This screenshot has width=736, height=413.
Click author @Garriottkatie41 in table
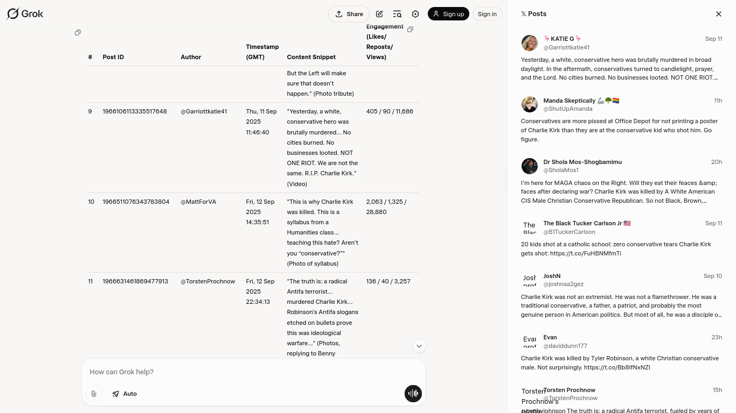(204, 111)
